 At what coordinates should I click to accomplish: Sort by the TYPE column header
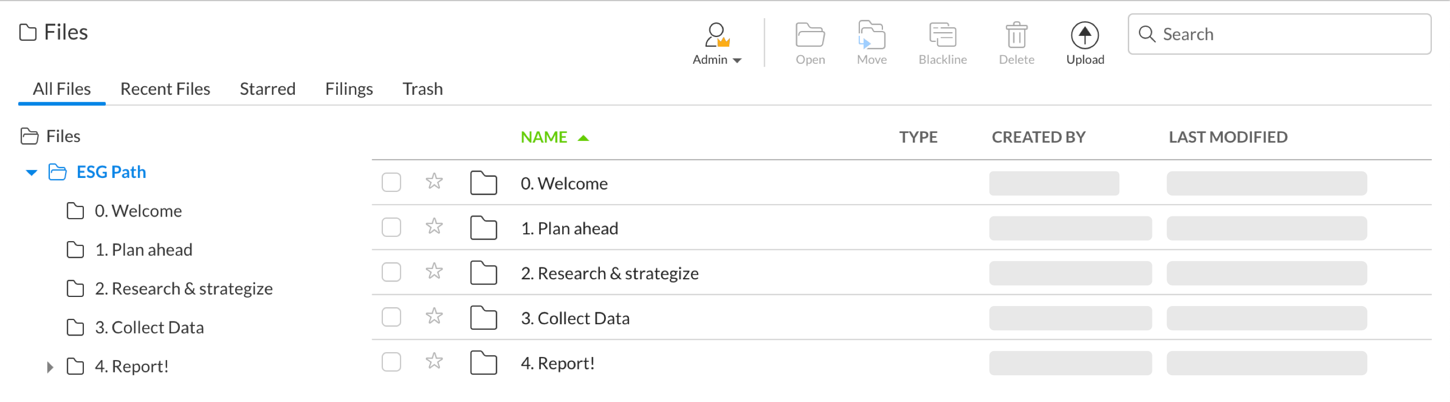[x=918, y=137]
